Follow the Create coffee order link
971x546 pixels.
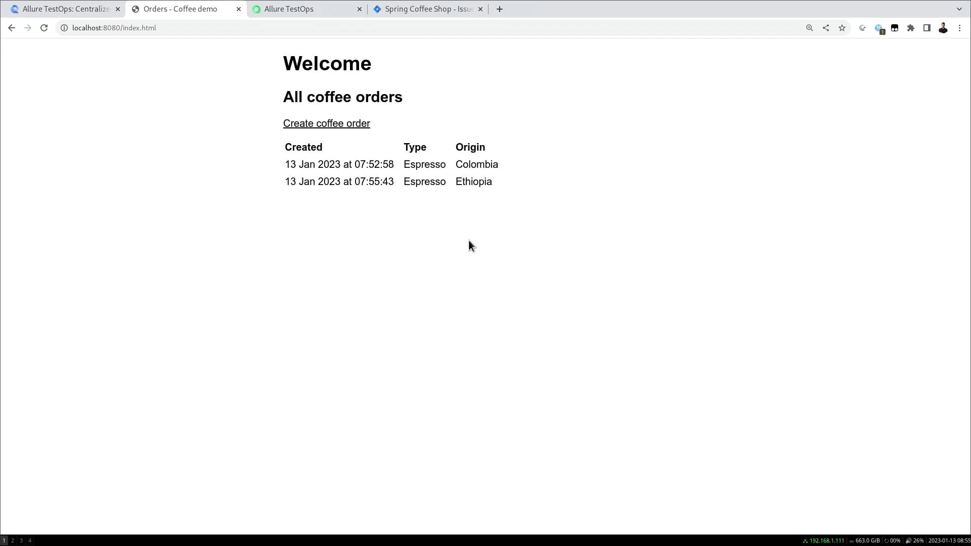coord(326,123)
